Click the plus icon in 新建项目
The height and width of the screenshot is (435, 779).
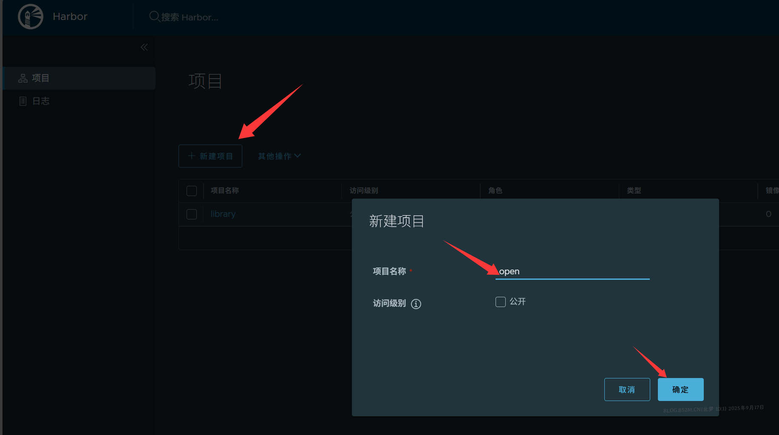pos(192,156)
